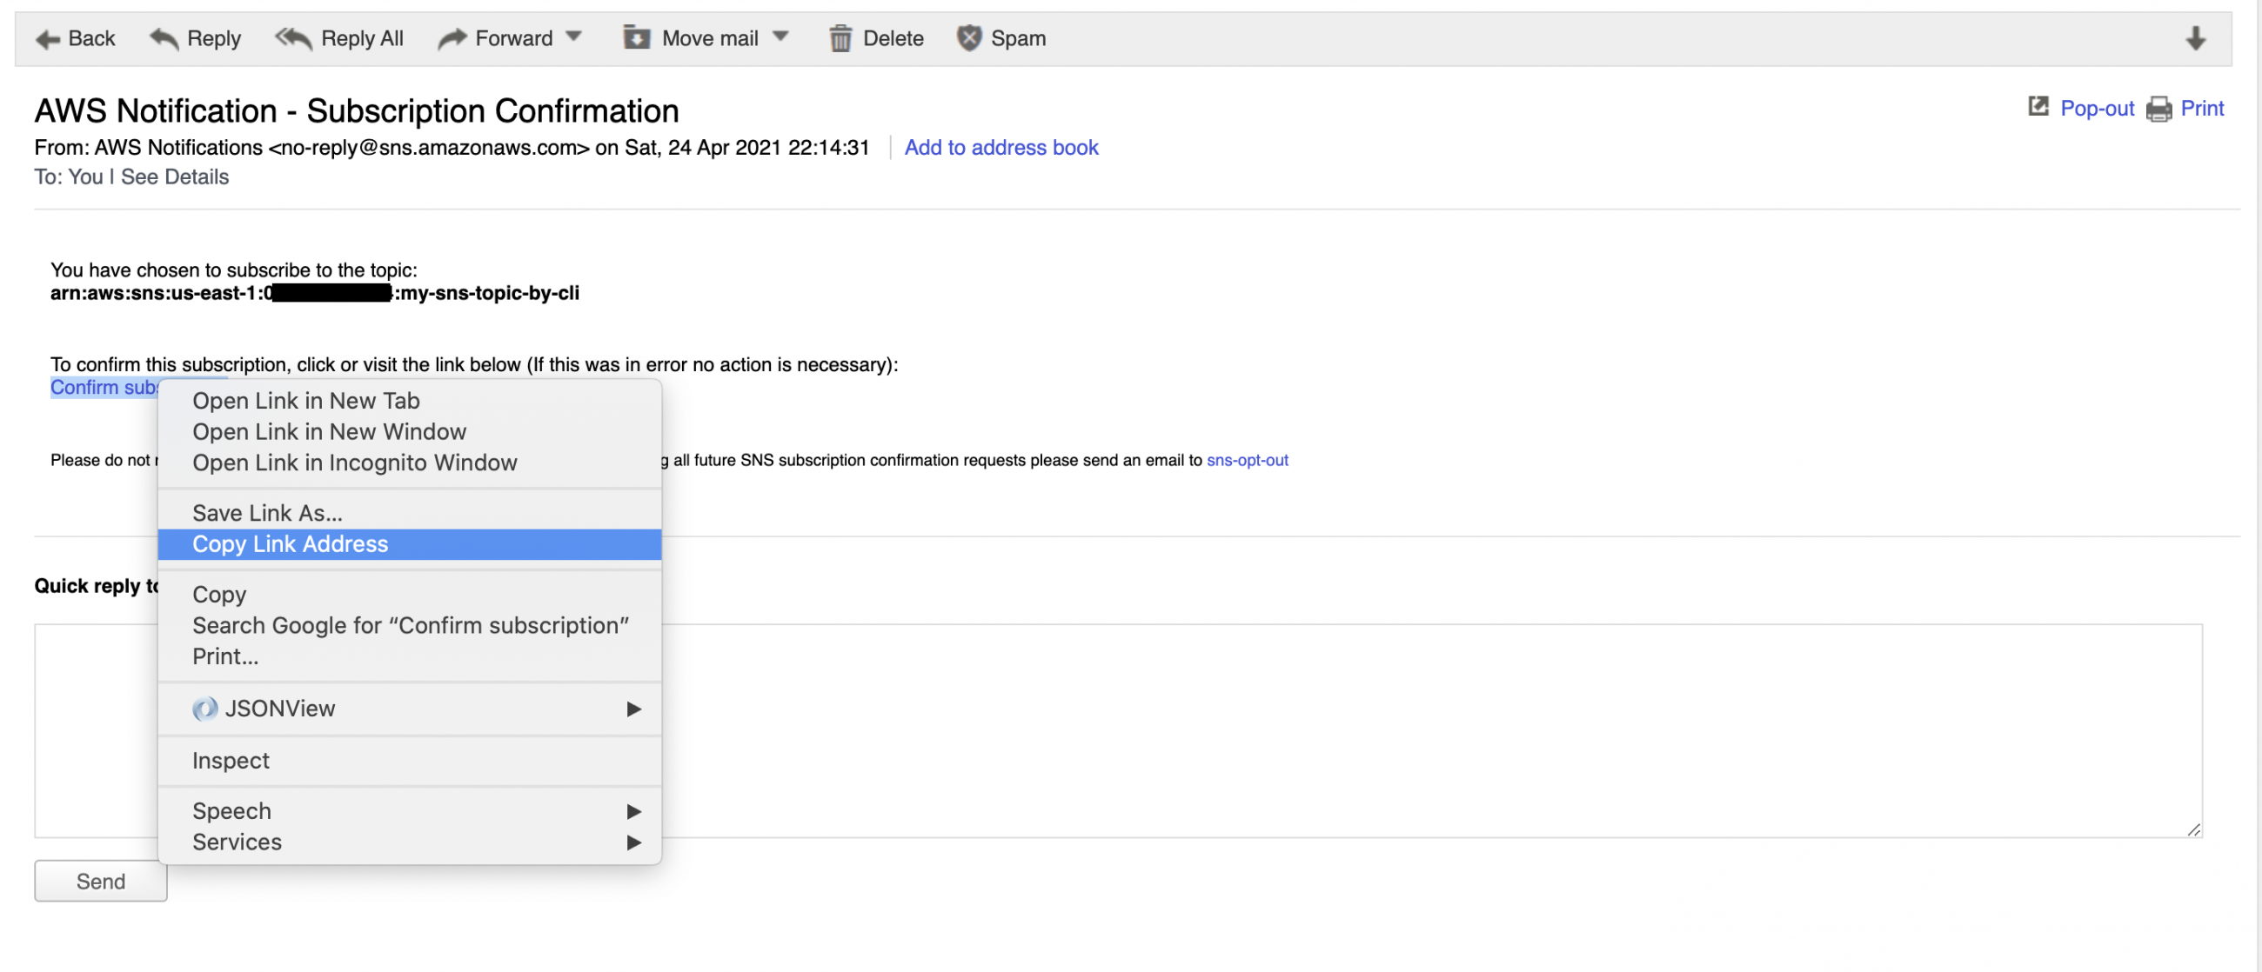This screenshot has height=972, width=2262.
Task: Select Inspect in context menu
Action: [x=409, y=761]
